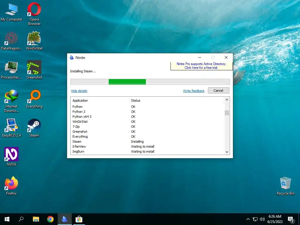Select the WinDirStat row in details list
Image resolution: width=300 pixels, height=225 pixels.
(x=147, y=122)
